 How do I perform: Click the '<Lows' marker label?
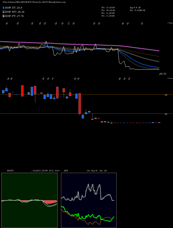click(x=170, y=78)
